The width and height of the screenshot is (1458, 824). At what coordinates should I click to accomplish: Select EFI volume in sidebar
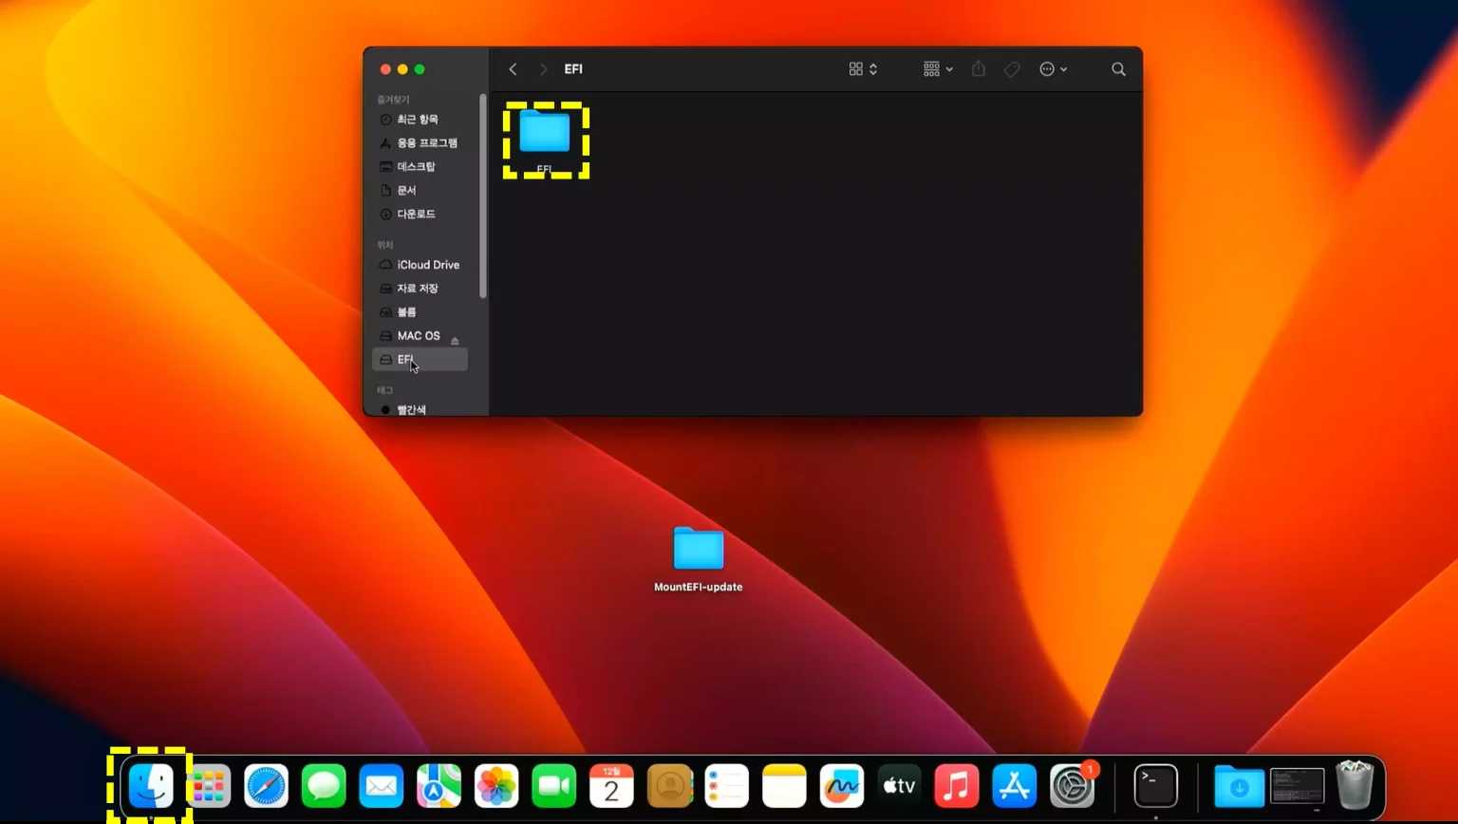coord(420,360)
